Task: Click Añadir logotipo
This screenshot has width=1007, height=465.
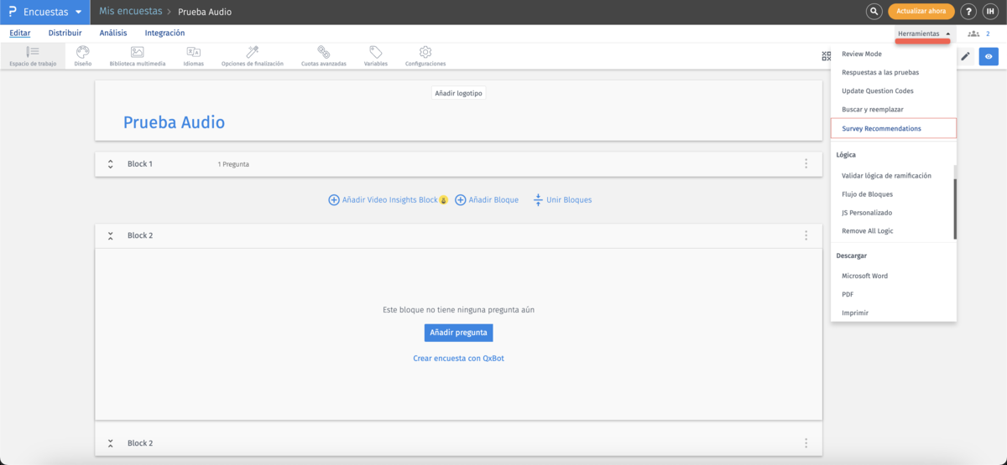Action: tap(458, 93)
